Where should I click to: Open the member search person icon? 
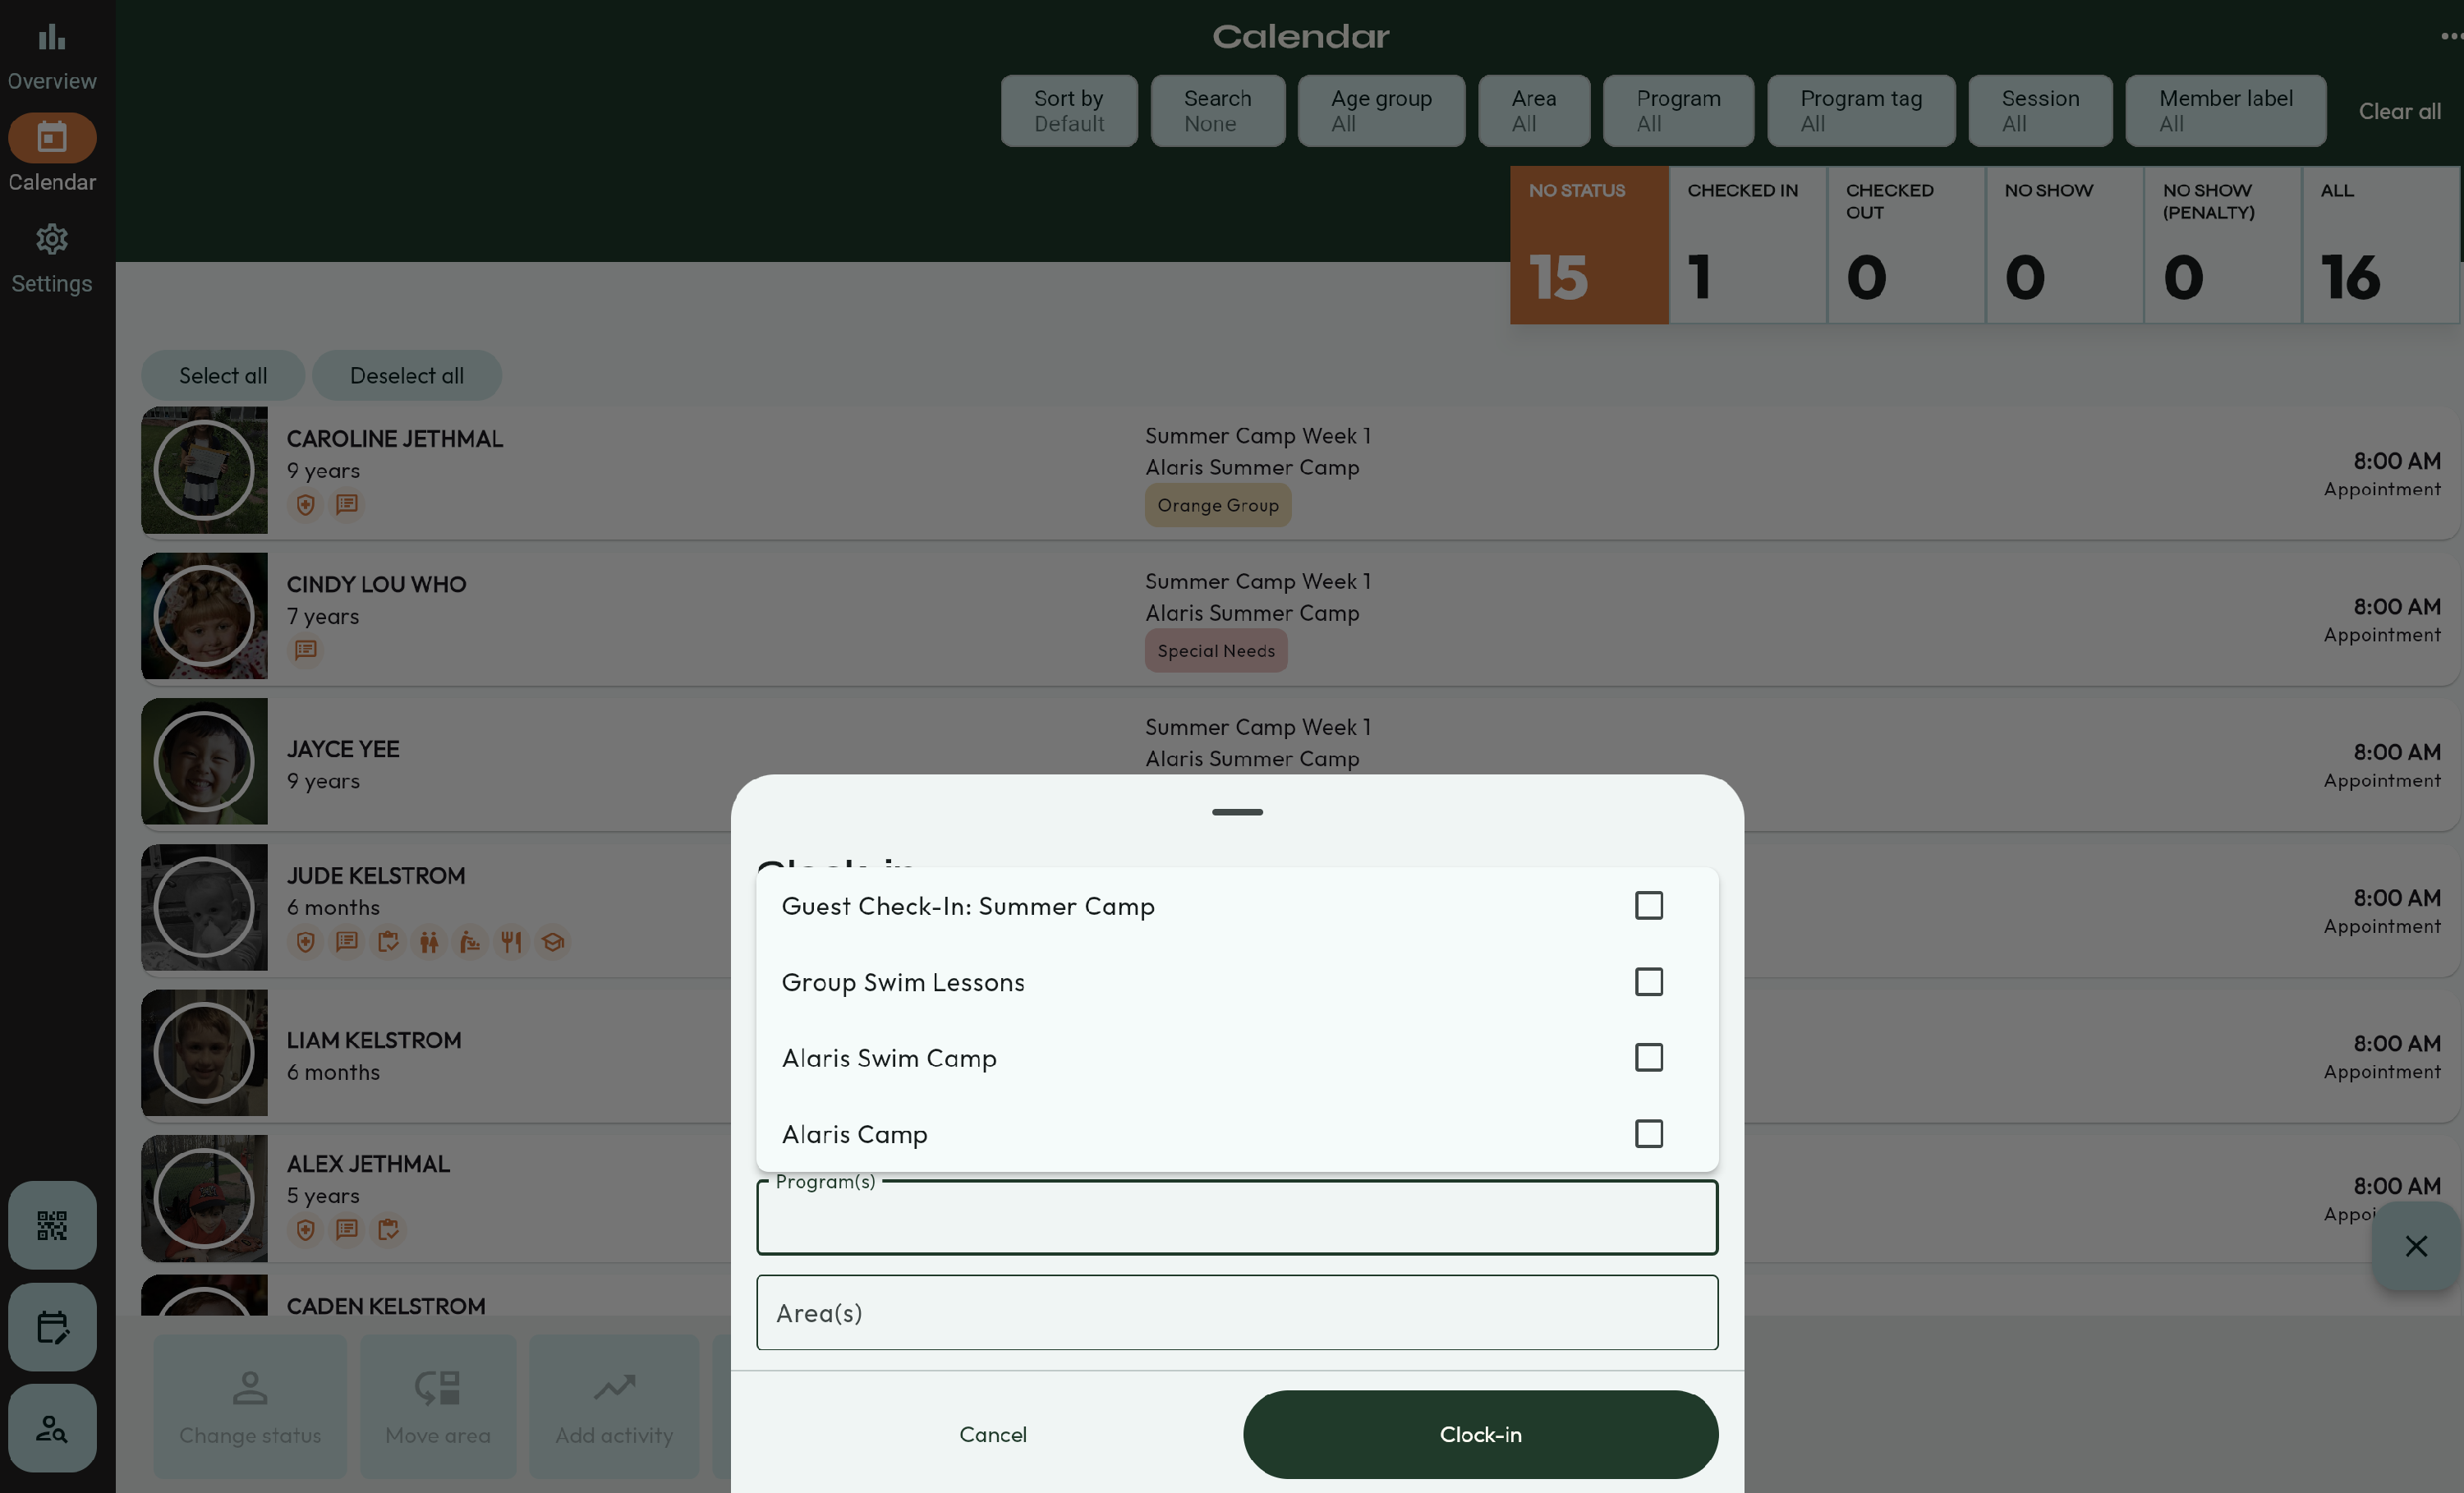52,1428
